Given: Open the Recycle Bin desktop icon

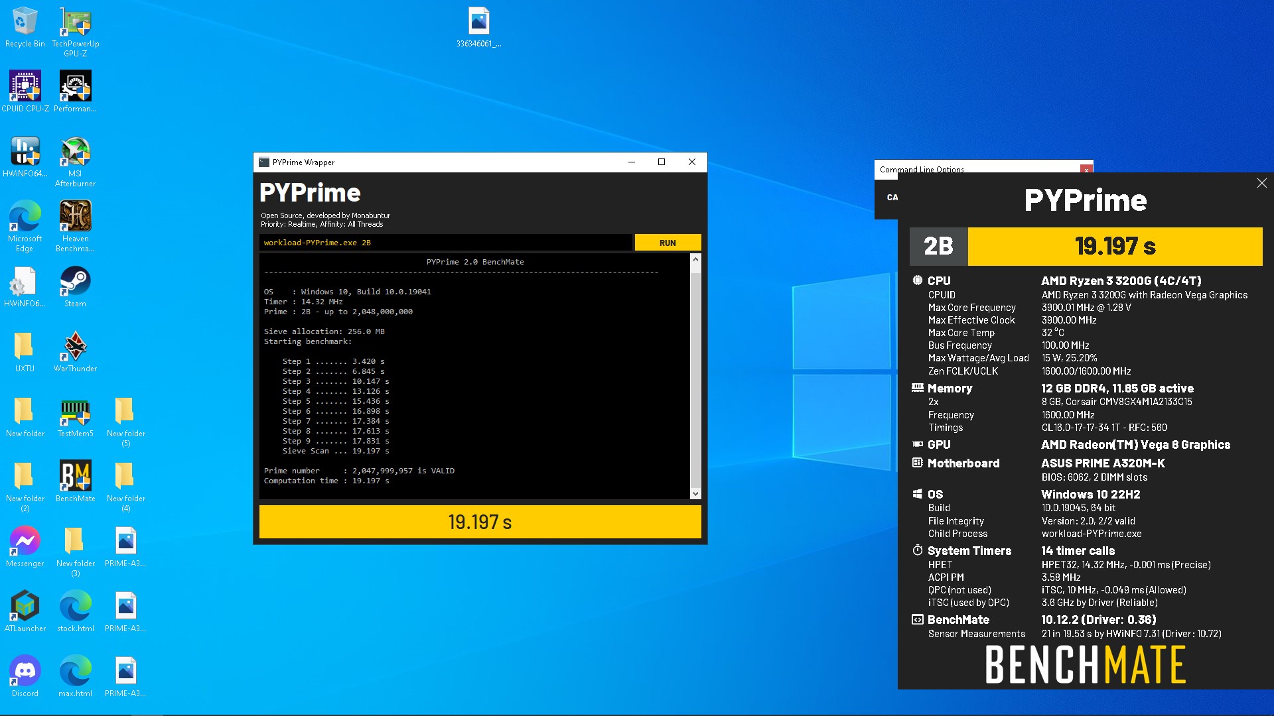Looking at the screenshot, I should [x=25, y=27].
